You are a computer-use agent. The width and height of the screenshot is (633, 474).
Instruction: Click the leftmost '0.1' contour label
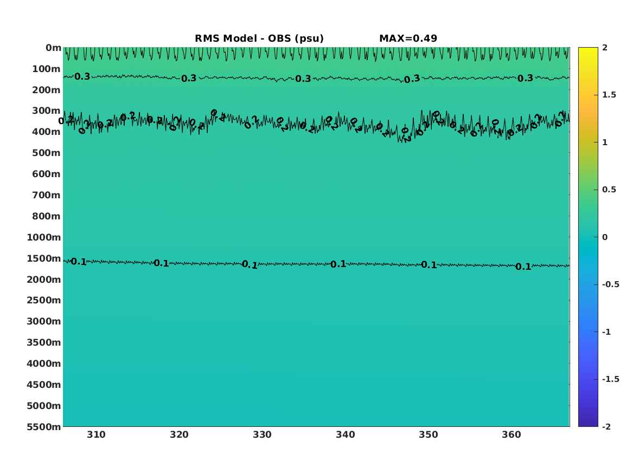pos(79,262)
